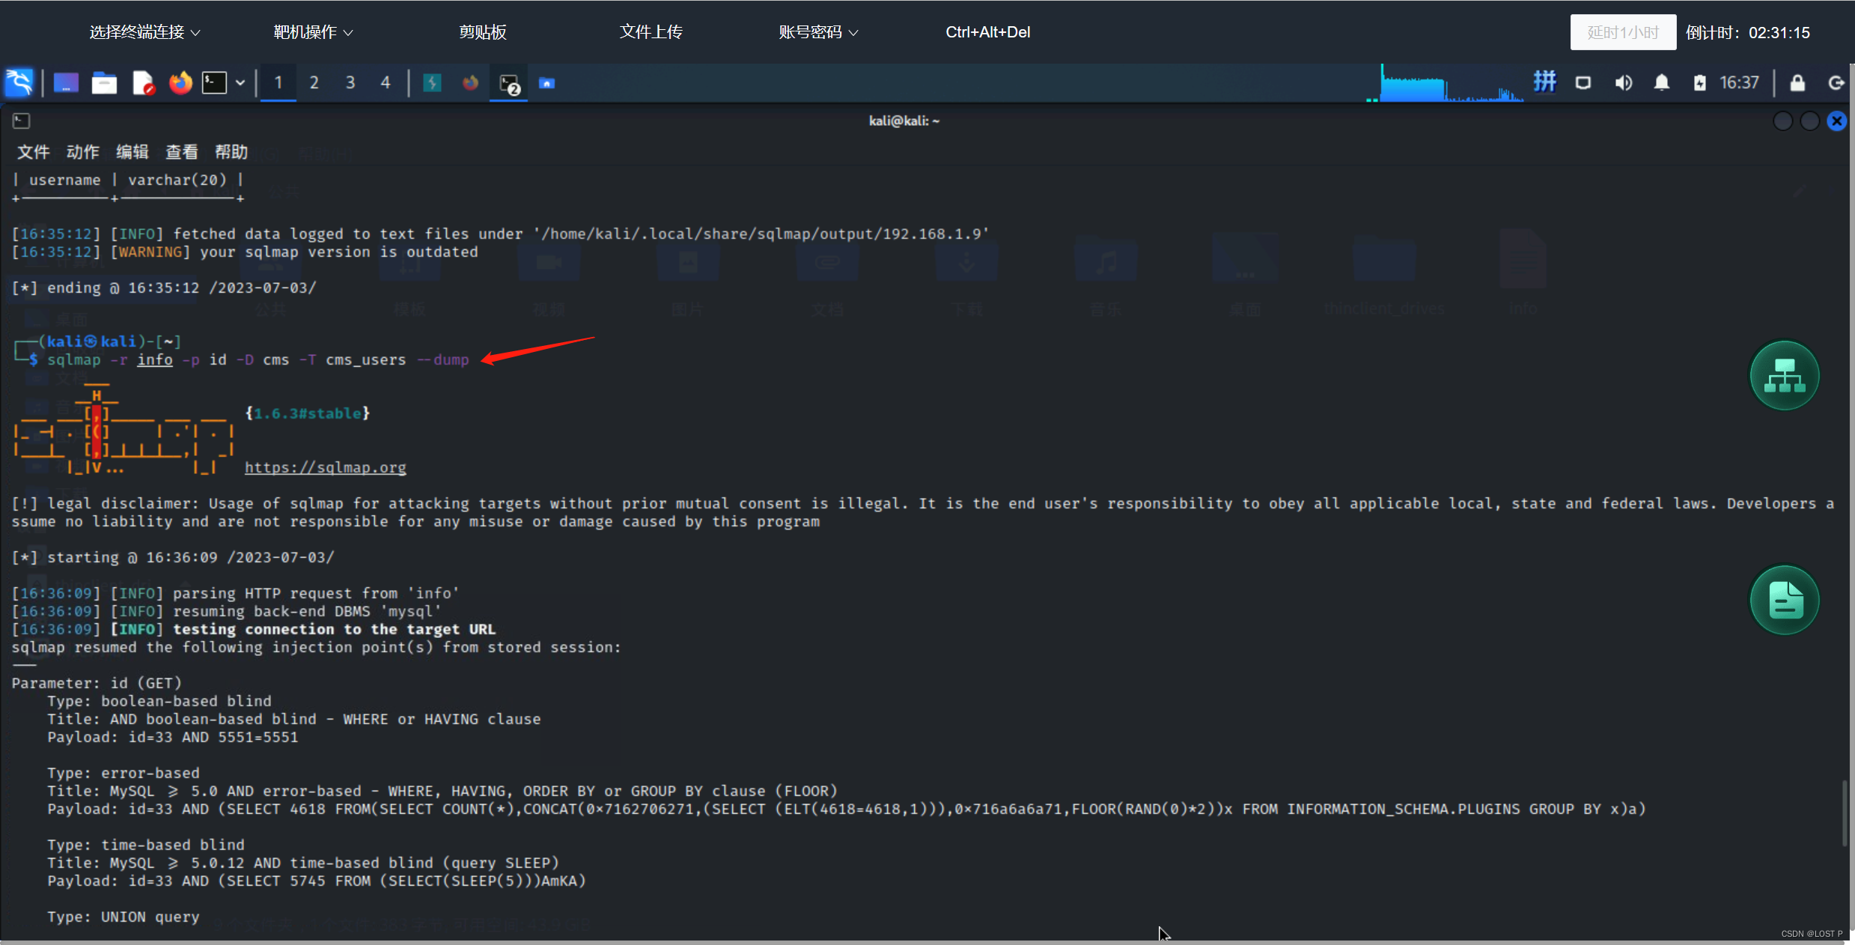1855x945 pixels.
Task: Open the https://sqlmap.org link
Action: pyautogui.click(x=326, y=467)
